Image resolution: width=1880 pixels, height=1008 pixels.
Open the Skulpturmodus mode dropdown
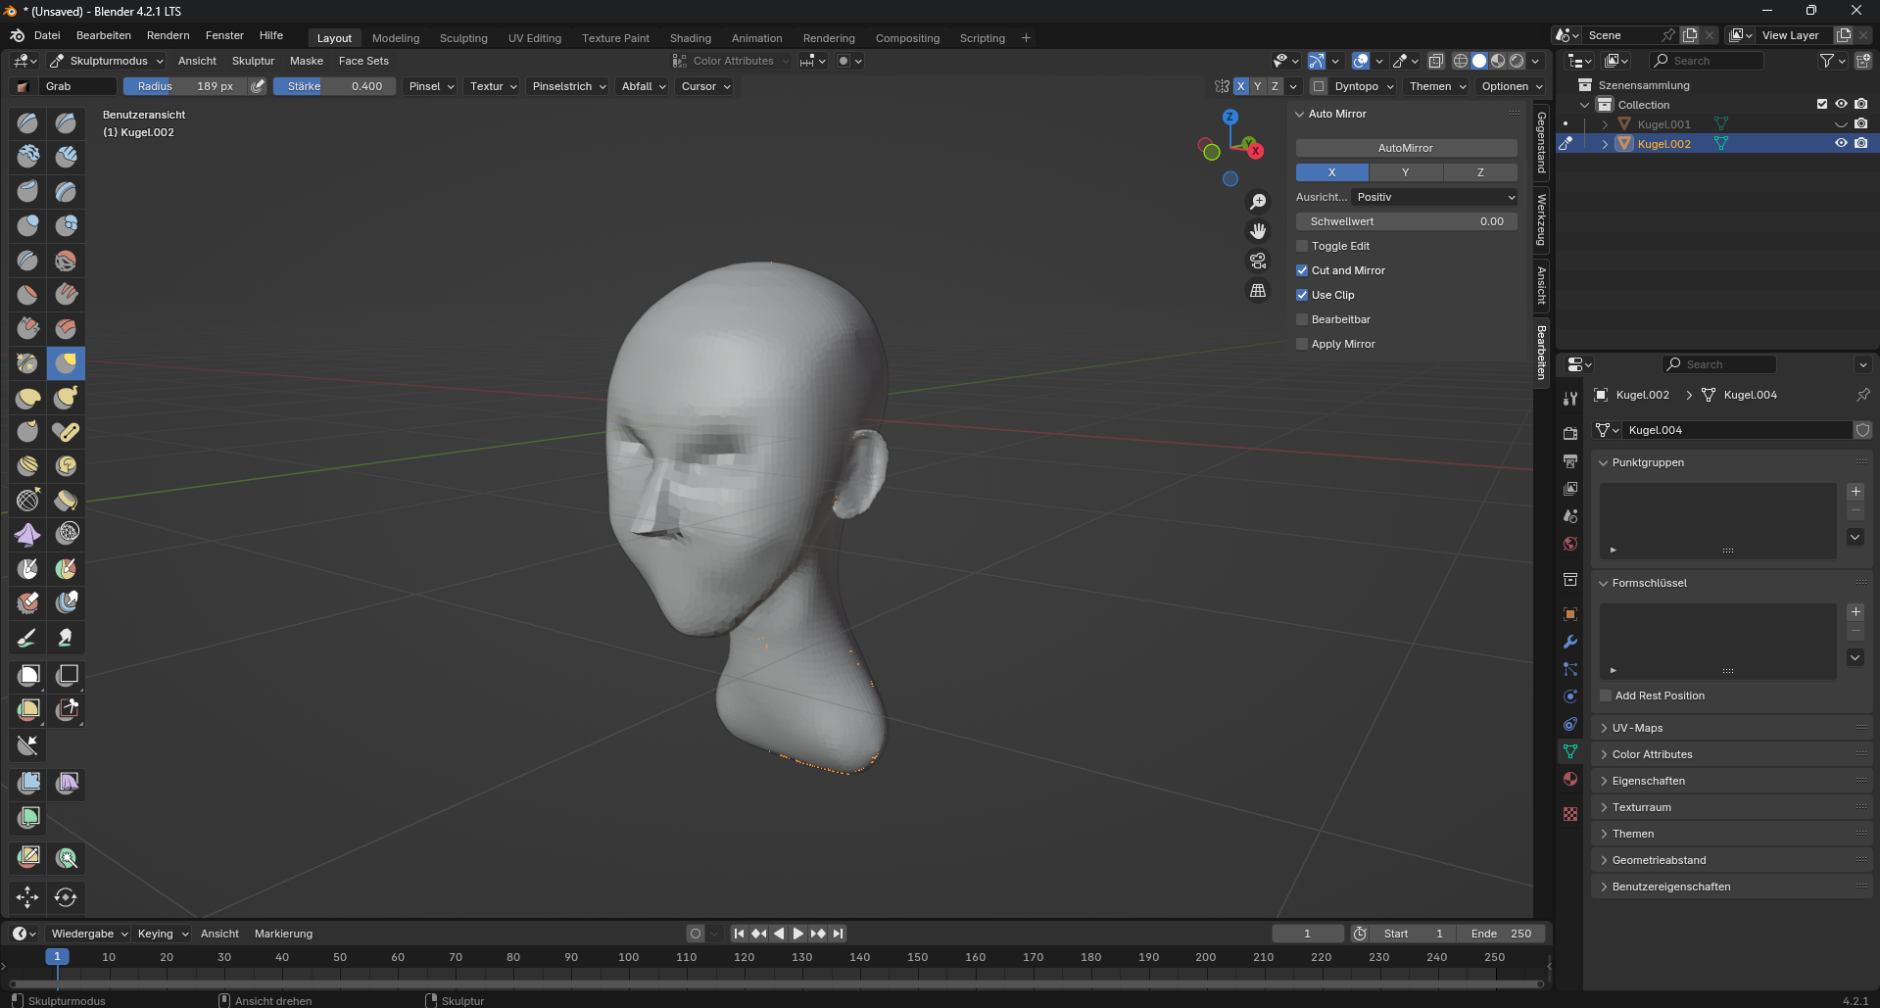[107, 61]
